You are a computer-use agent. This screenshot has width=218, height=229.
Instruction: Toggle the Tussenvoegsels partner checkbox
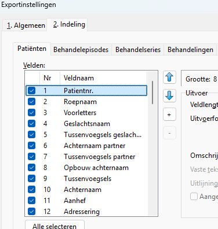click(x=31, y=157)
